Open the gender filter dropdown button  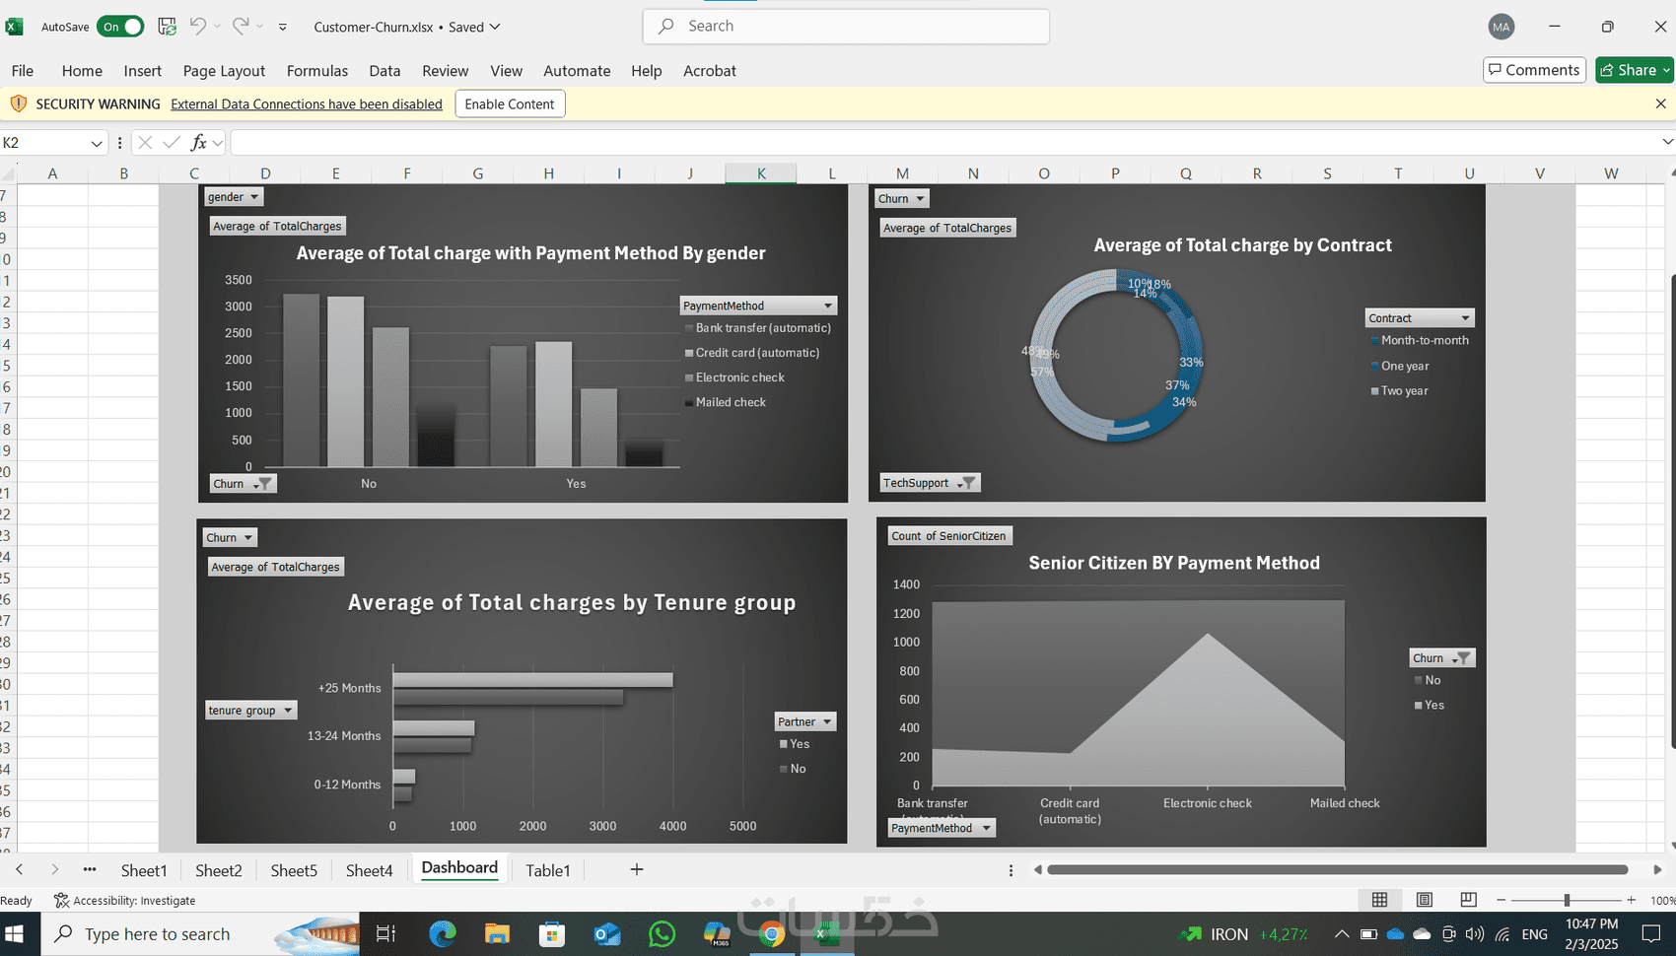click(x=234, y=197)
